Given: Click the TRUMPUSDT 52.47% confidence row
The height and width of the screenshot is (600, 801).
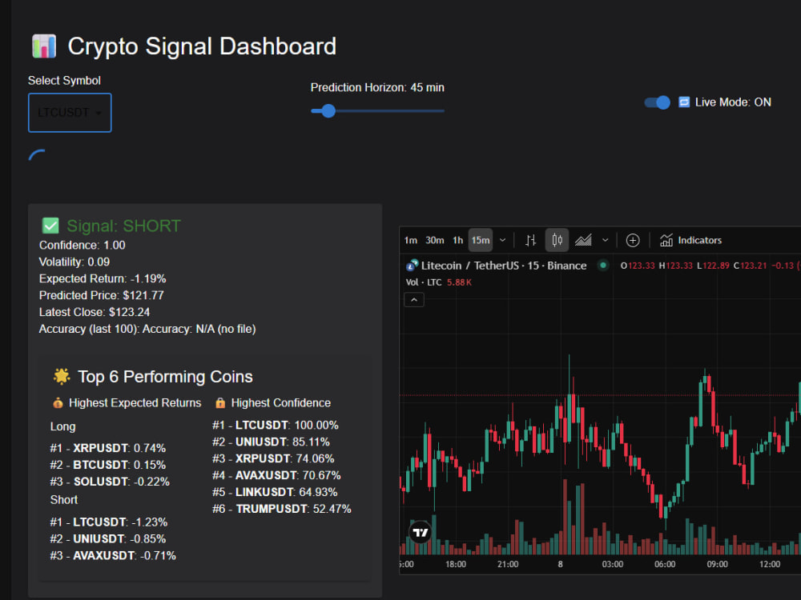Looking at the screenshot, I should point(282,510).
